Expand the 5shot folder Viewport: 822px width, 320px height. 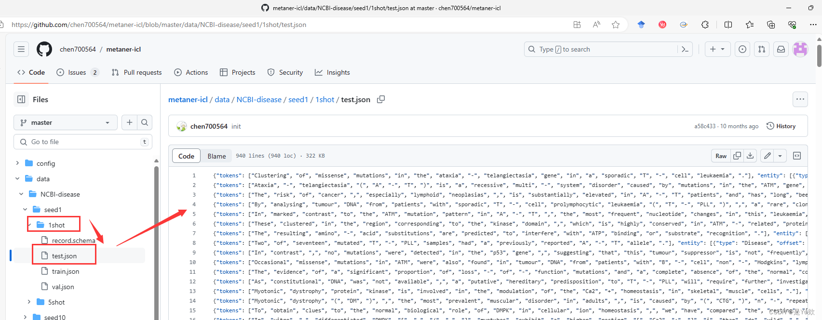(29, 302)
